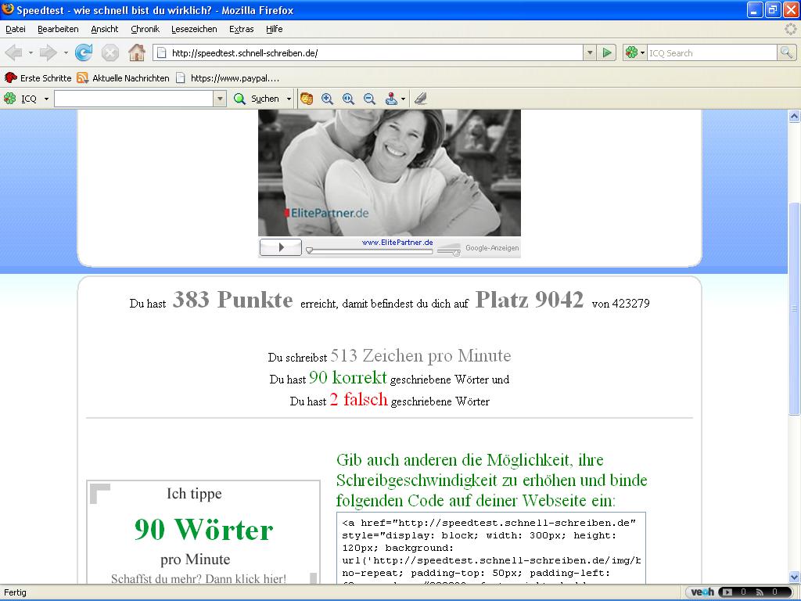Image resolution: width=801 pixels, height=601 pixels.
Task: Open the ICQ search engine selector dropdown
Action: 634,52
